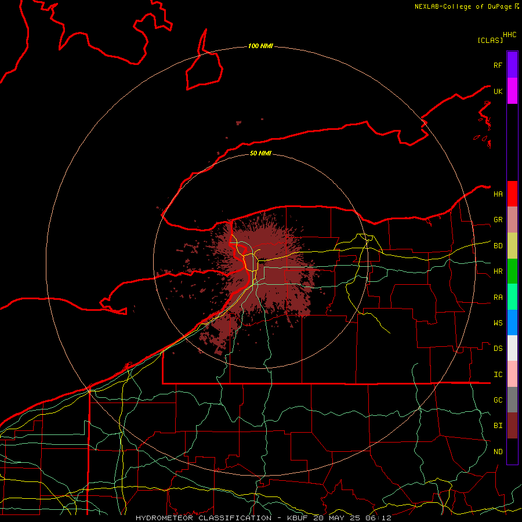Click the "ND" legend label
This screenshot has width=522, height=522.
(498, 452)
